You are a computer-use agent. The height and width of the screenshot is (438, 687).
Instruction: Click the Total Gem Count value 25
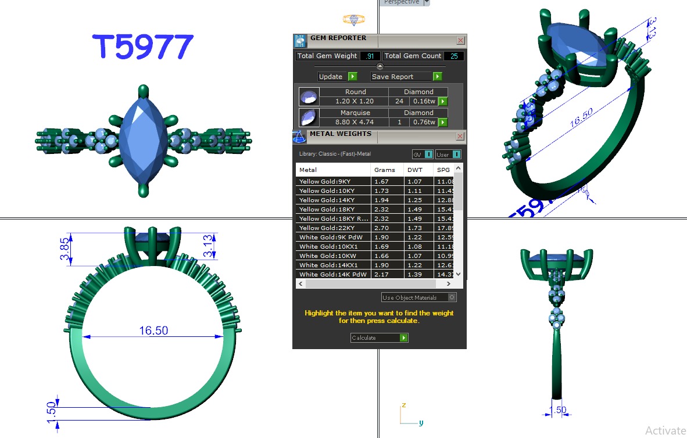tap(454, 56)
